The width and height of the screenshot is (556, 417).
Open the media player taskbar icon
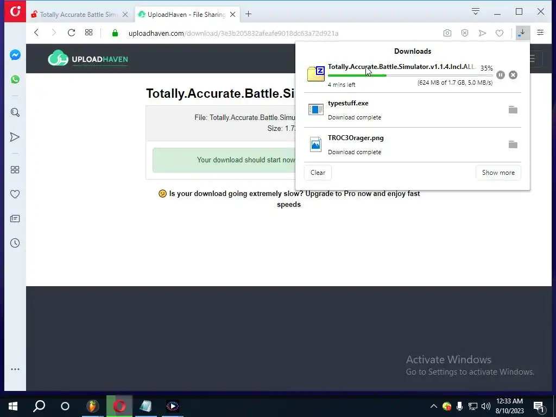click(x=172, y=406)
